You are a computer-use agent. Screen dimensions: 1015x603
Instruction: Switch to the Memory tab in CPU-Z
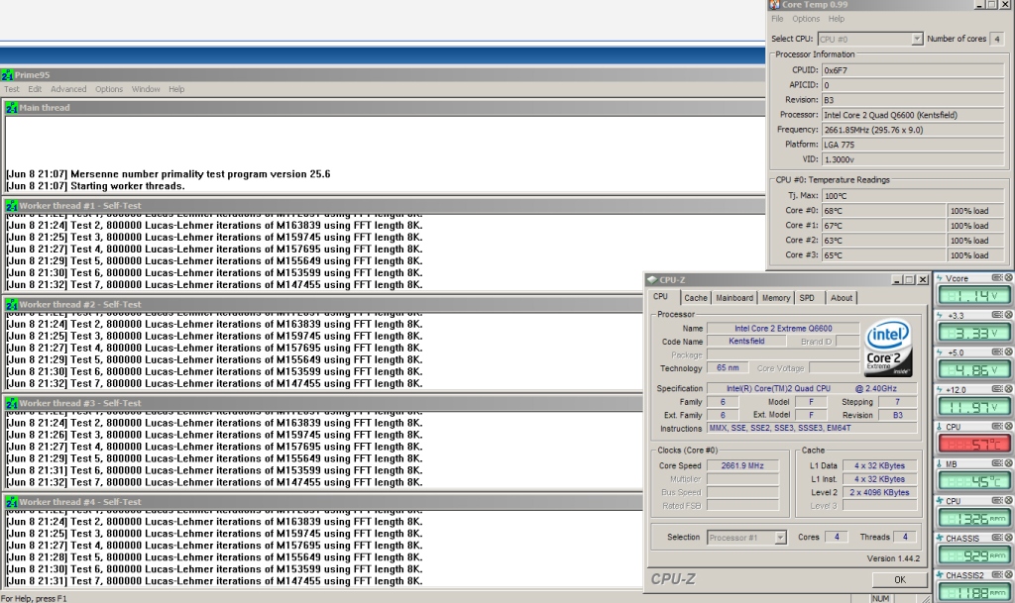click(x=776, y=298)
